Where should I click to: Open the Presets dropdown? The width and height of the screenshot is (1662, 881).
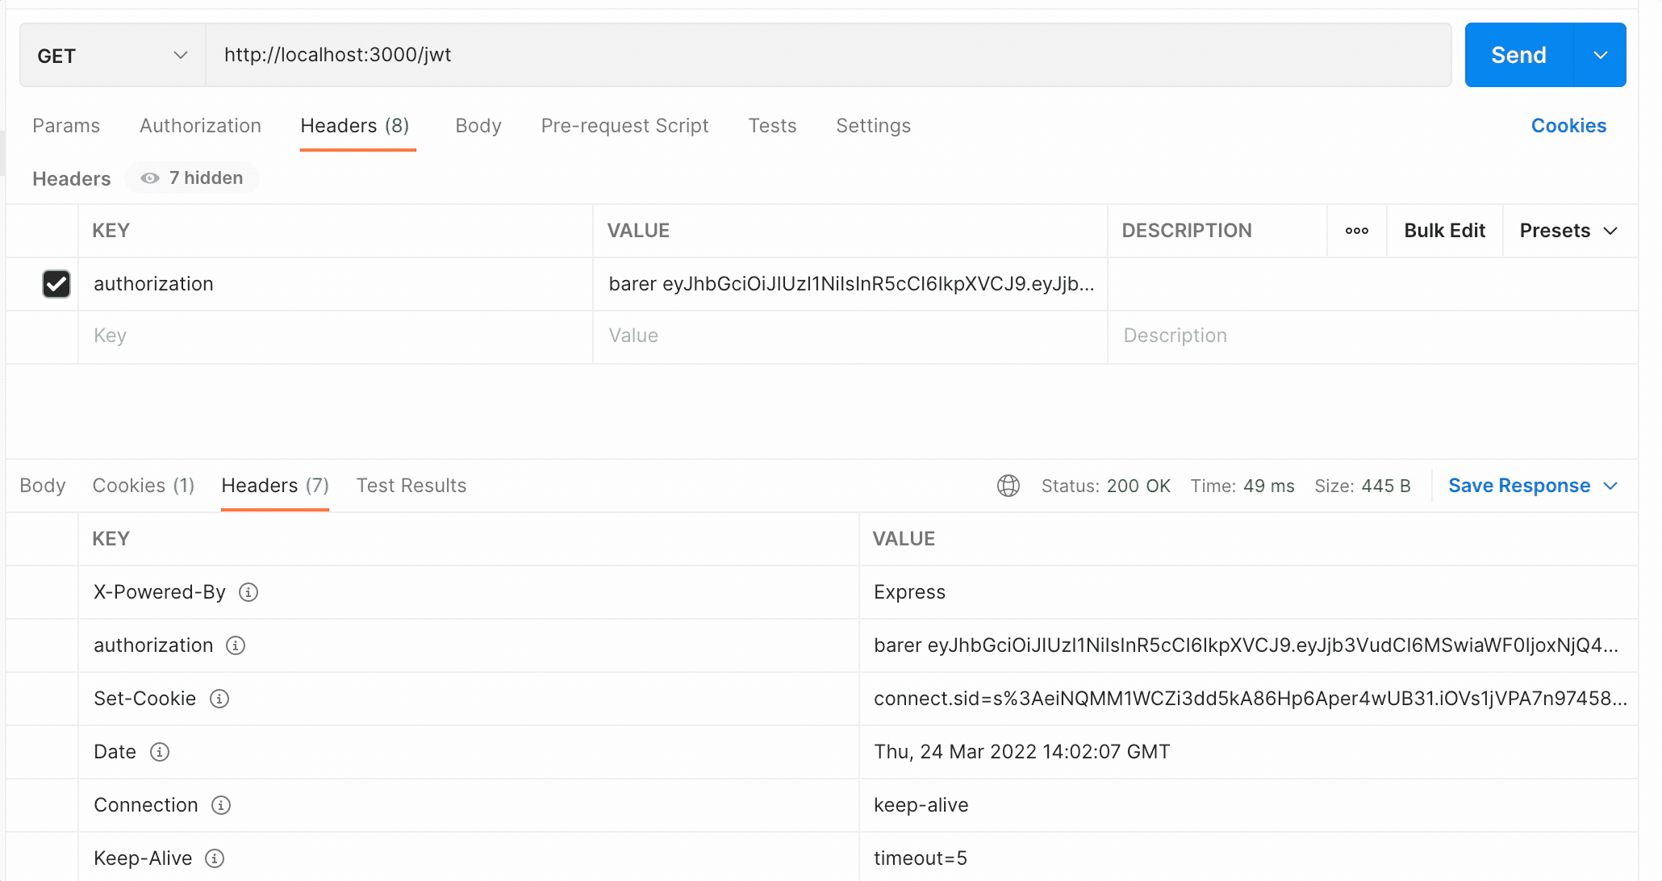click(1568, 231)
